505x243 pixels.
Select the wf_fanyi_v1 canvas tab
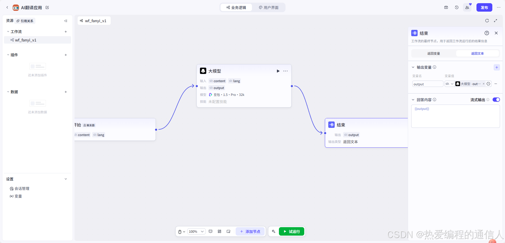94,21
